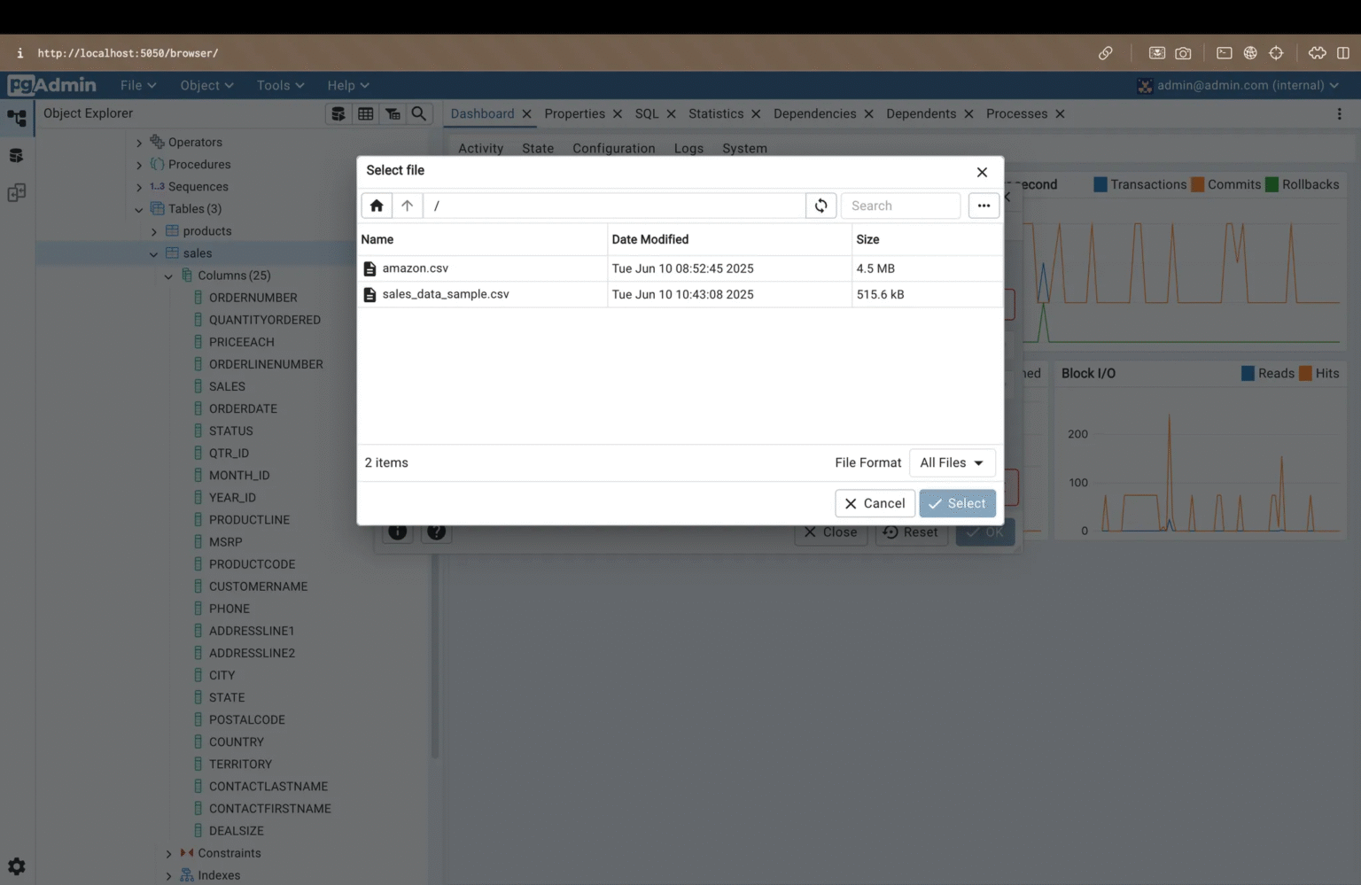
Task: Collapse the Tables (3) tree node
Action: coord(139,209)
